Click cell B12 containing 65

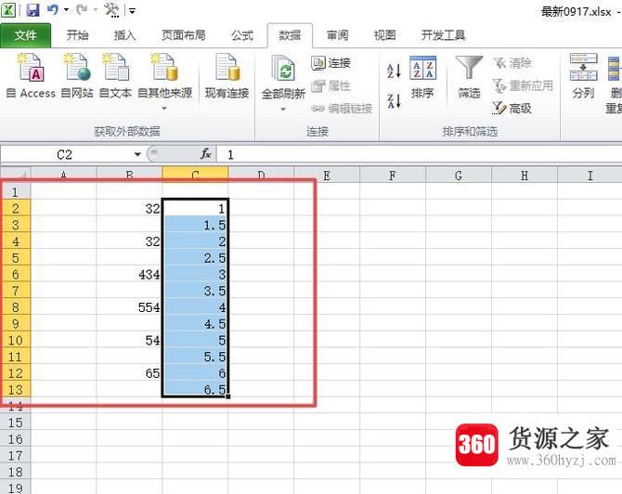point(129,372)
